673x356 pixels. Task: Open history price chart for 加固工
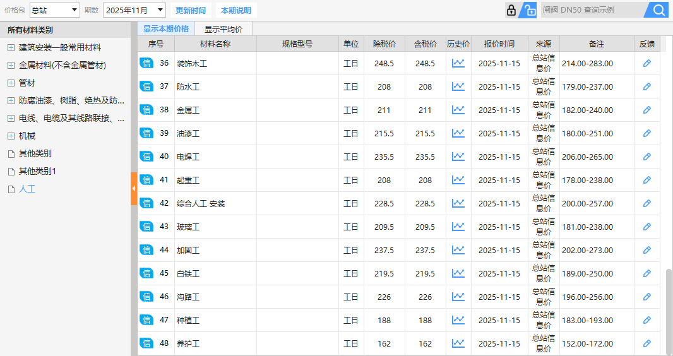pyautogui.click(x=458, y=249)
